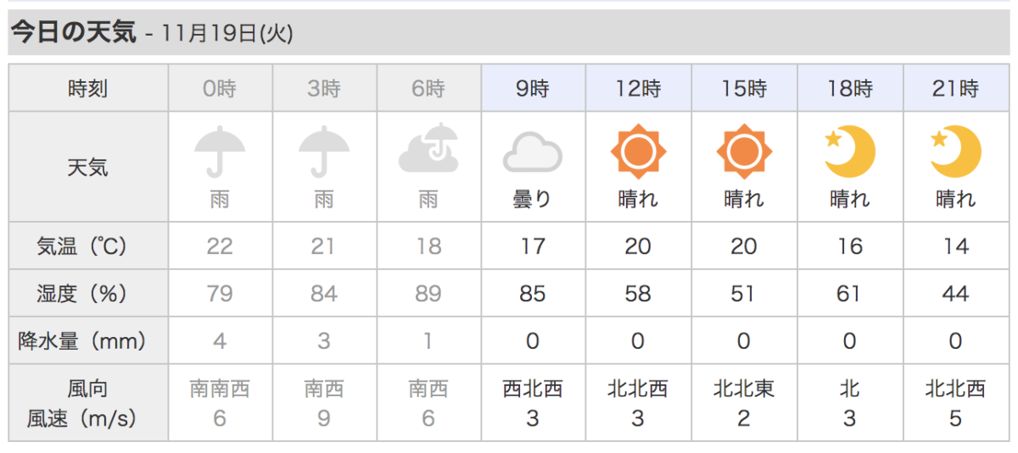Select the 21時 column header
Screen dimensions: 1018x453
point(956,88)
